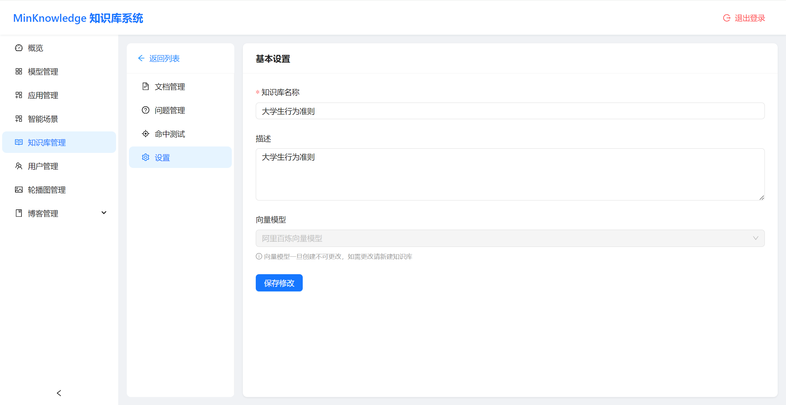Expand the 博客管理 submenu
The image size is (786, 405).
pyautogui.click(x=104, y=213)
